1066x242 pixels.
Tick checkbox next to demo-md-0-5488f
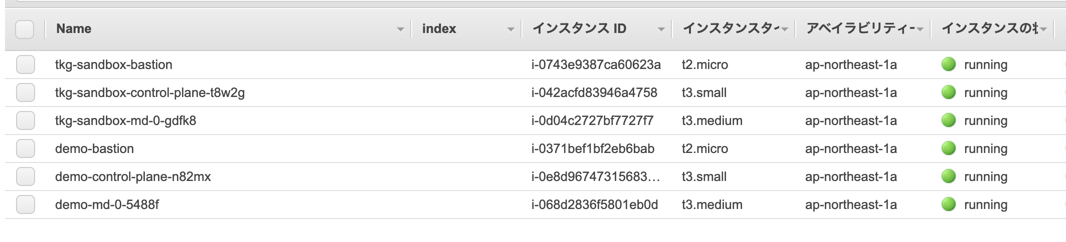point(26,204)
